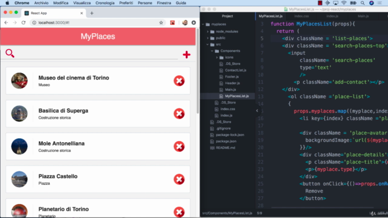388x218 pixels.
Task: Open a new Chrome tab
Action: coord(92,13)
